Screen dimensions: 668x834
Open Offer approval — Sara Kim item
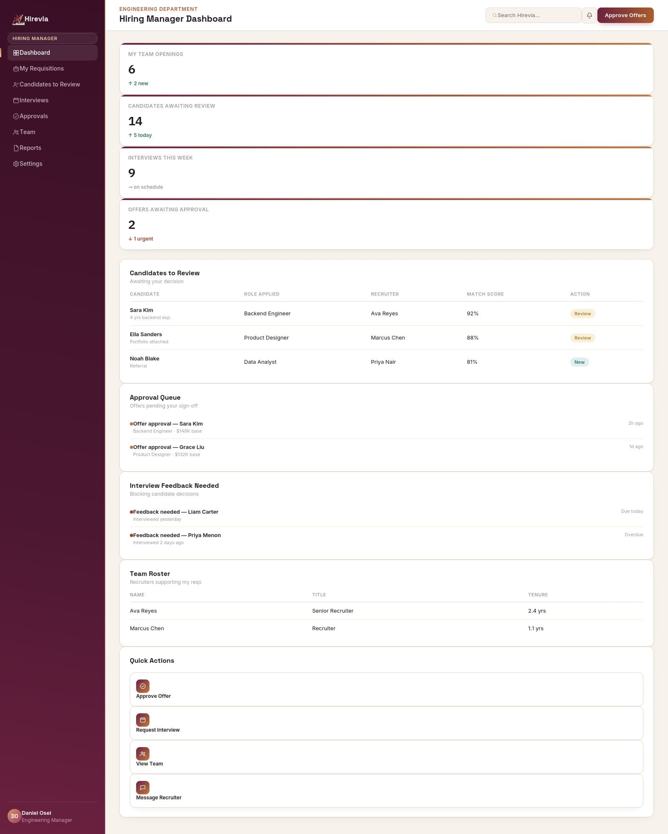coord(386,427)
